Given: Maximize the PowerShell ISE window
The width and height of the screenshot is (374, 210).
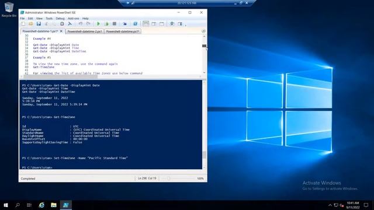Looking at the screenshot, I should tap(190, 12).
